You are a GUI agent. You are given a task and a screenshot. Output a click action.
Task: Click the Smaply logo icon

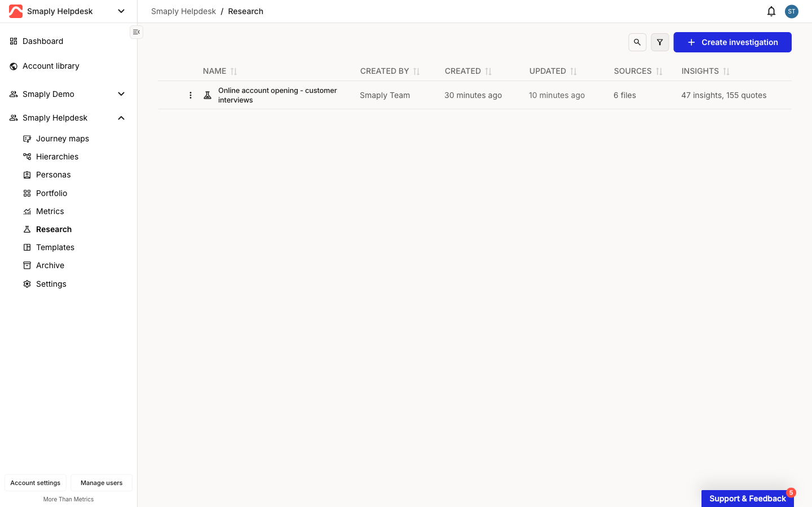tap(16, 11)
